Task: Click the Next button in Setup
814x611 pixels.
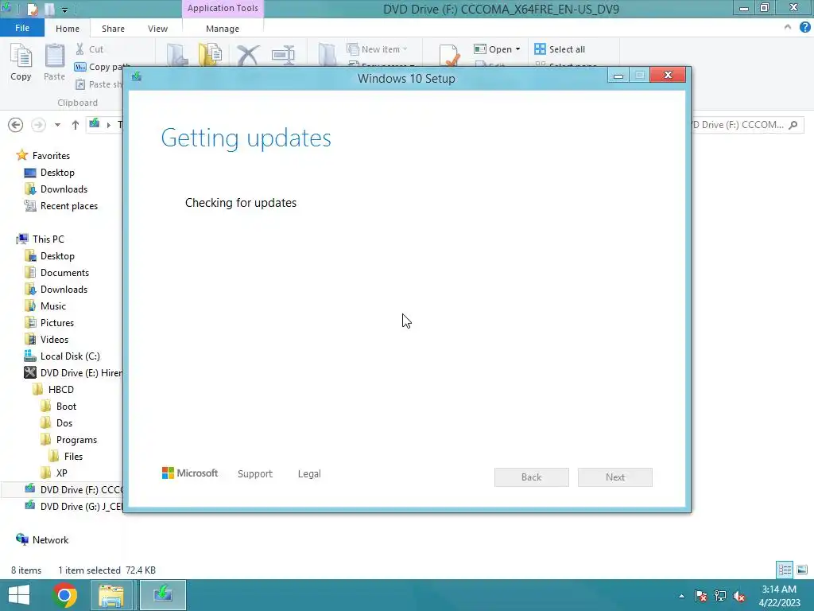Action: pos(615,477)
